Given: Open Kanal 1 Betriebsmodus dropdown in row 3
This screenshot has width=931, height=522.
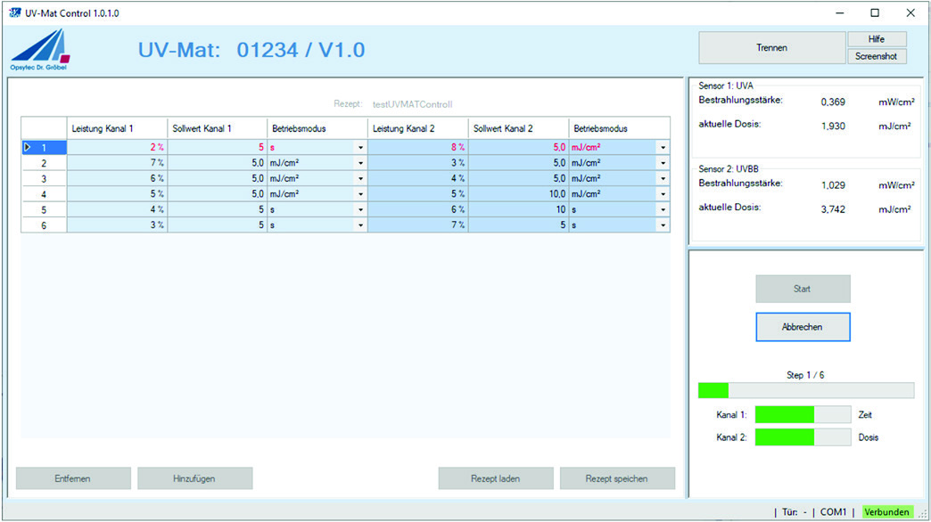Looking at the screenshot, I should (x=360, y=178).
